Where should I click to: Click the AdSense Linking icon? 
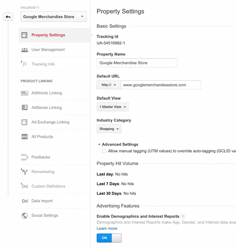tap(24, 107)
